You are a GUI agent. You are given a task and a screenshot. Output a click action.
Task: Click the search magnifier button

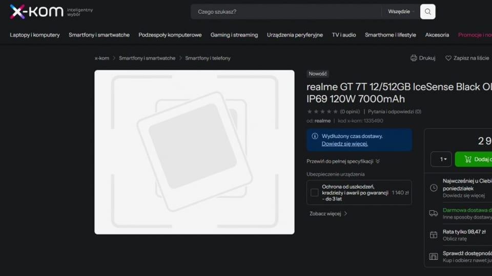point(427,12)
